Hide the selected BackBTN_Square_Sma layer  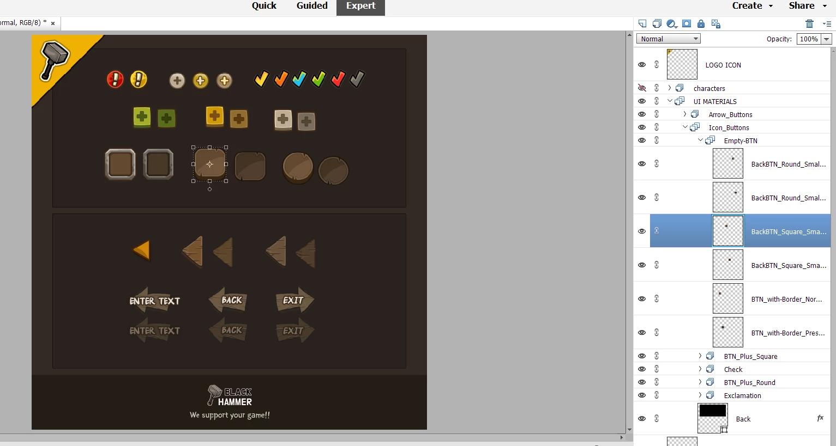(642, 231)
